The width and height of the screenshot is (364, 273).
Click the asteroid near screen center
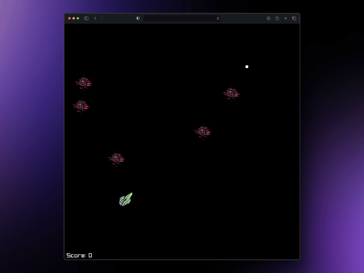tap(203, 131)
